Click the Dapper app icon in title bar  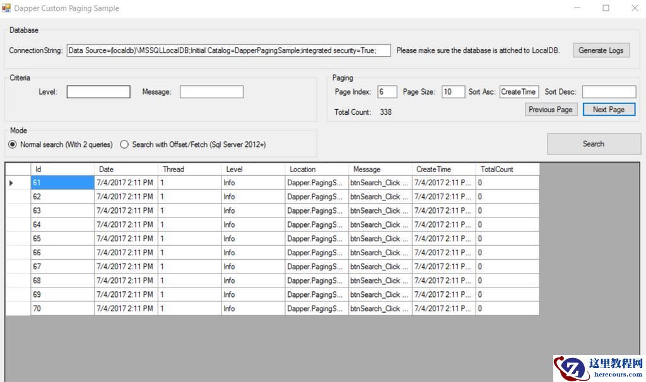[x=6, y=8]
